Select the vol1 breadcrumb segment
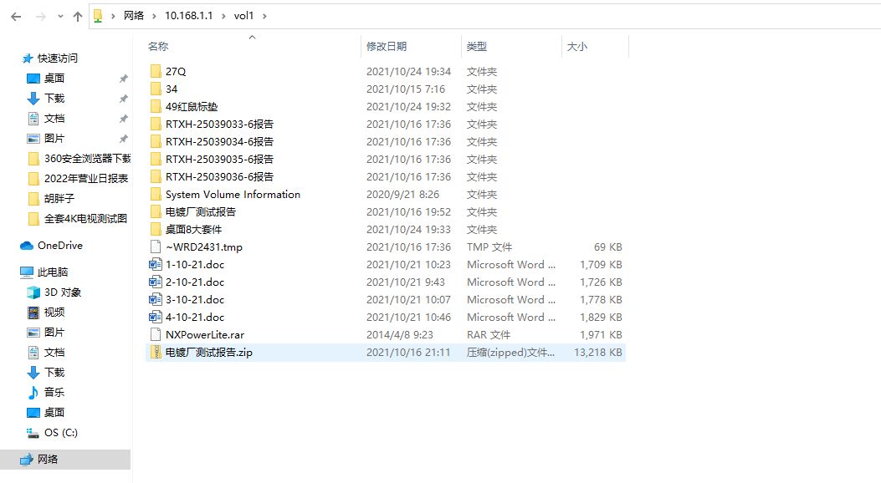The width and height of the screenshot is (881, 483). coord(243,16)
